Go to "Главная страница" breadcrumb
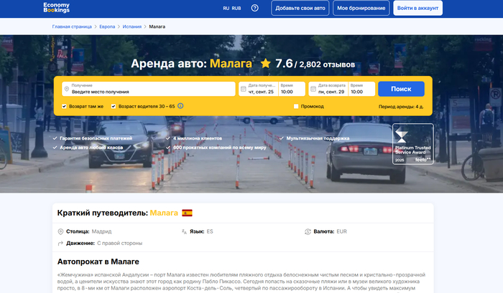Viewport: 503px width, 293px height. tap(72, 27)
